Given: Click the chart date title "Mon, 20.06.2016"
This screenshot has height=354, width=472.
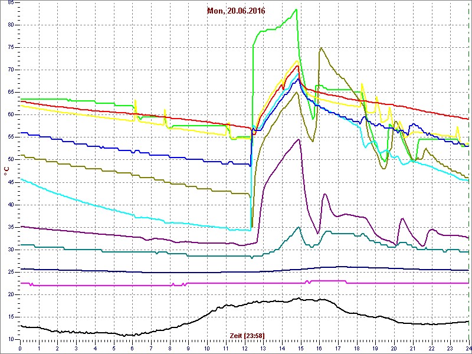Looking at the screenshot, I should 236,11.
